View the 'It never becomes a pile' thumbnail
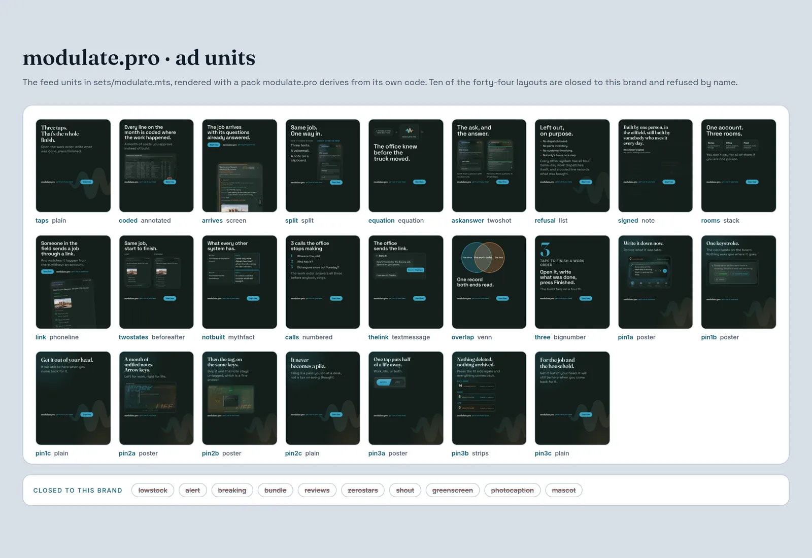This screenshot has height=558, width=812. [x=323, y=398]
